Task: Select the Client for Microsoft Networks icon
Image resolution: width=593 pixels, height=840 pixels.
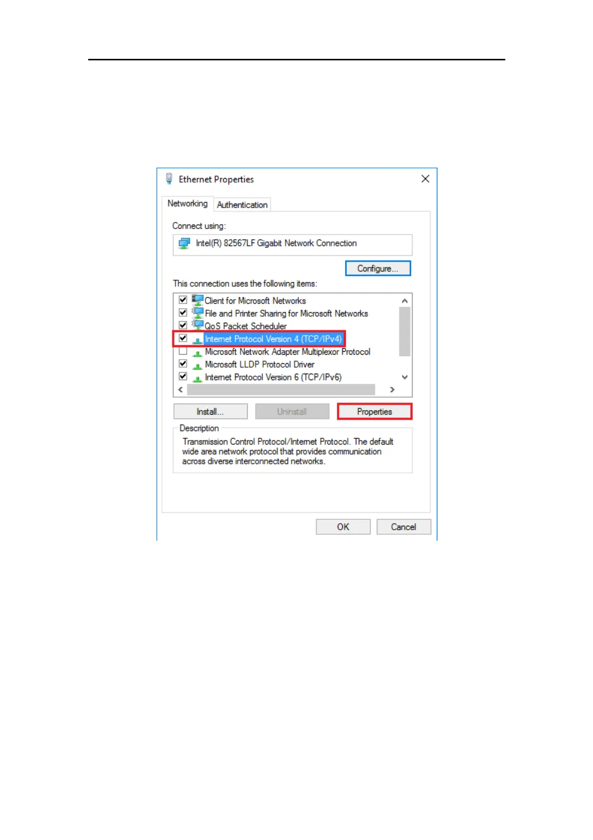Action: click(198, 300)
